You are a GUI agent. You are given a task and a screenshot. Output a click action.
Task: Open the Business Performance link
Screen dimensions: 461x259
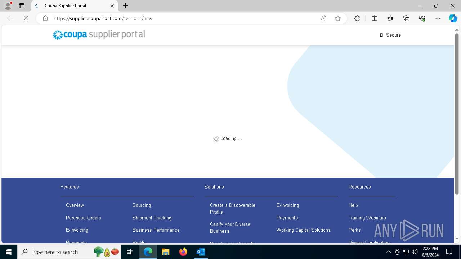pos(156,230)
